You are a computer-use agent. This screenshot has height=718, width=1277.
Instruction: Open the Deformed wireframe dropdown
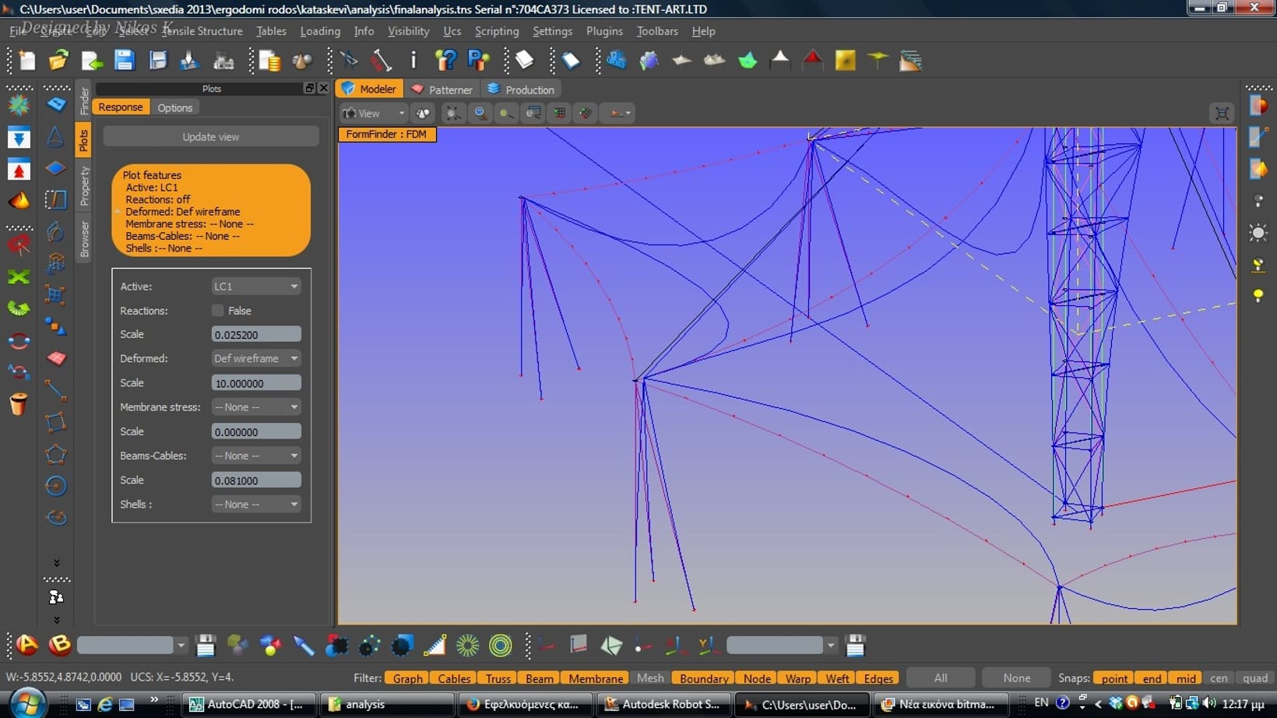(x=255, y=358)
